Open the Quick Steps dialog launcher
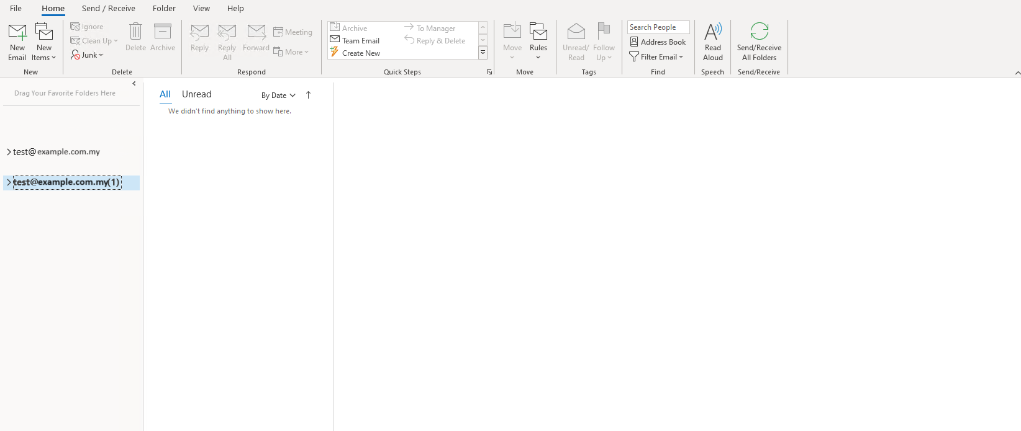This screenshot has width=1021, height=431. click(489, 72)
